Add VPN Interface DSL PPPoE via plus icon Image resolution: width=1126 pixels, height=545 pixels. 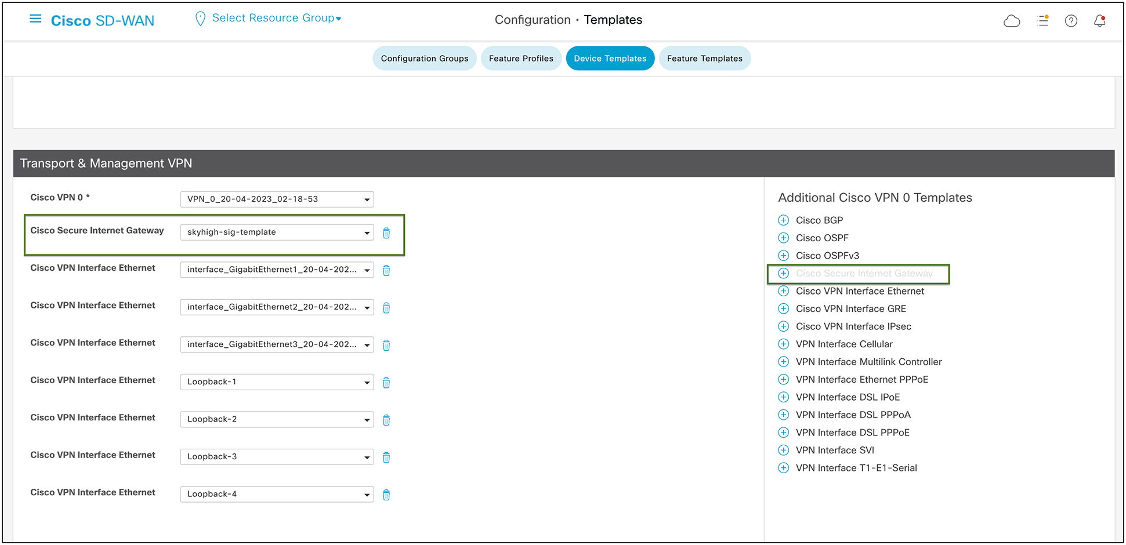(783, 433)
